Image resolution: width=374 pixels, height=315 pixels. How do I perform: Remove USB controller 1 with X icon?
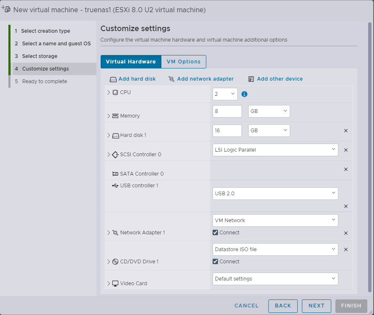pos(346,206)
